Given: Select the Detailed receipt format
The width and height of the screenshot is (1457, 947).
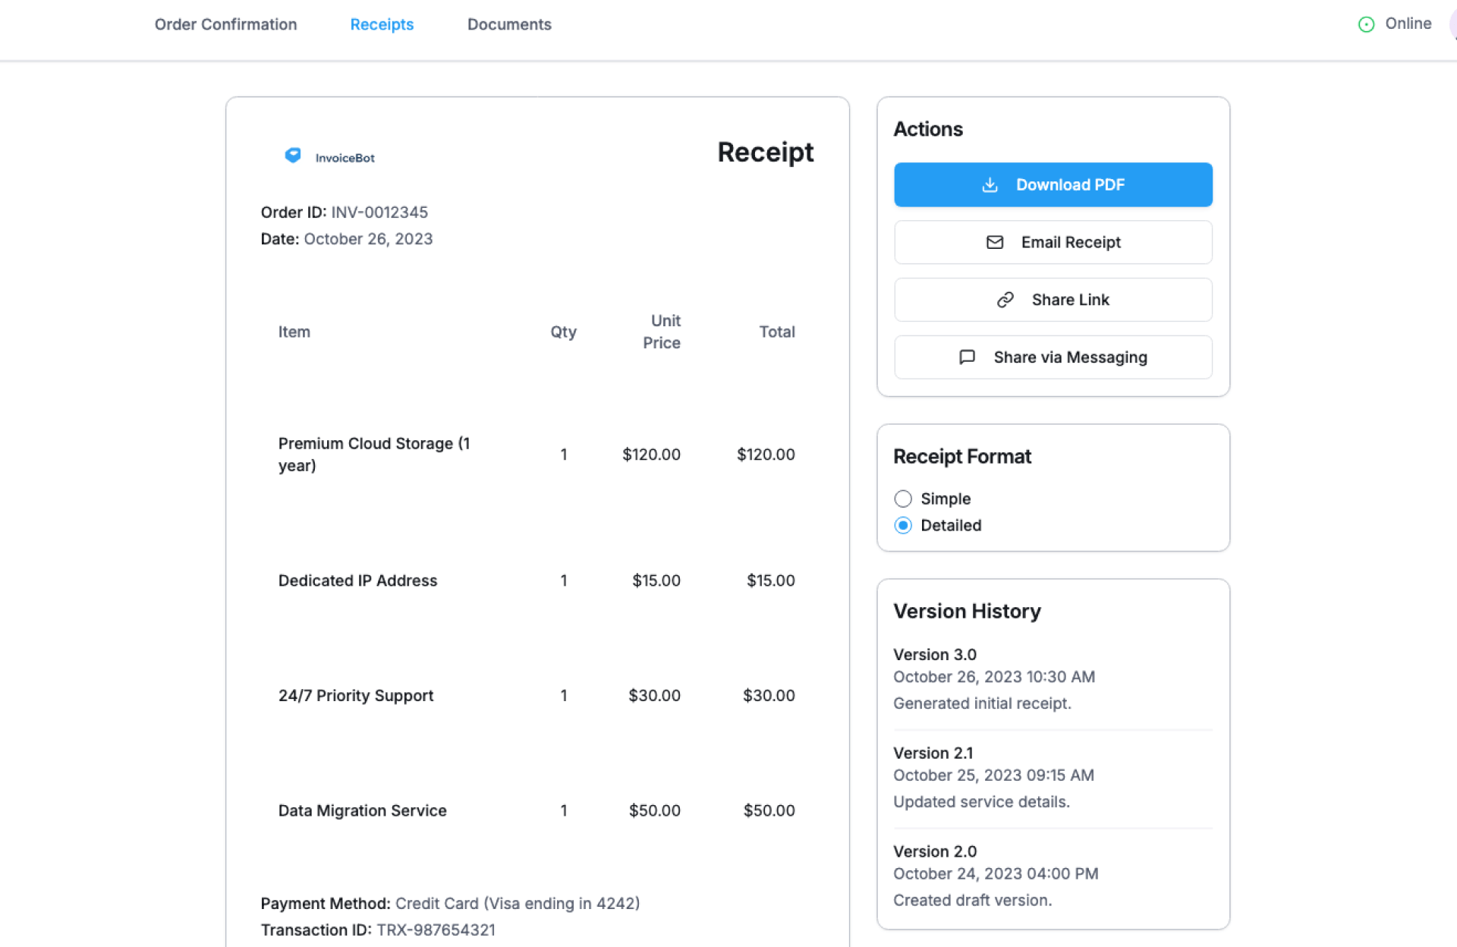Looking at the screenshot, I should pyautogui.click(x=903, y=525).
